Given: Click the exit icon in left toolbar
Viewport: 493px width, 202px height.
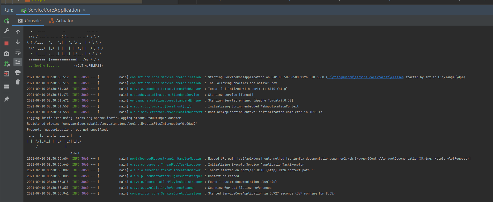Looking at the screenshot, I should coord(6,74).
